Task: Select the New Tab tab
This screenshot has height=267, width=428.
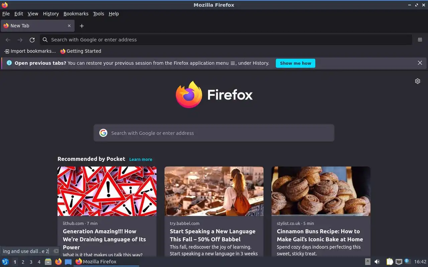Action: [37, 26]
